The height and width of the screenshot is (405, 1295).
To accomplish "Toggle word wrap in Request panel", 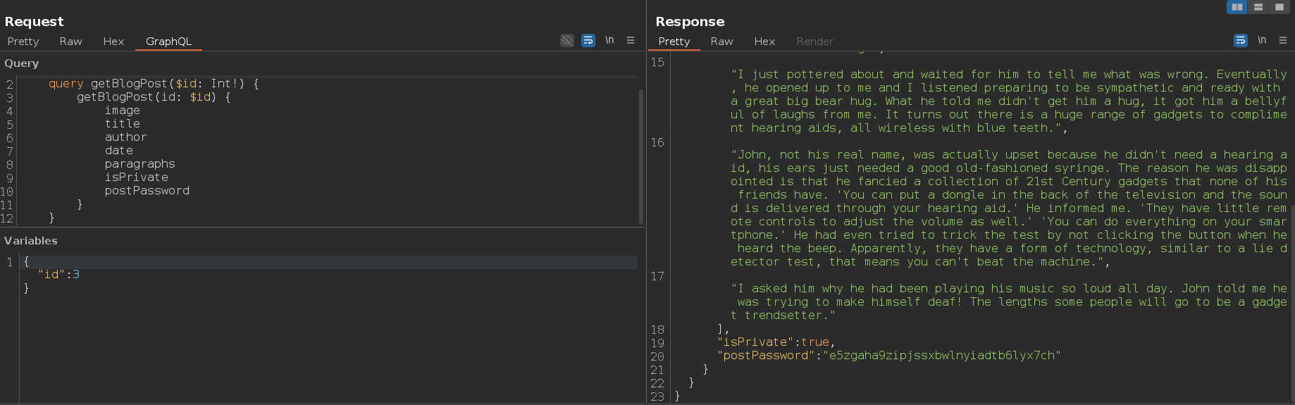I will pos(588,40).
